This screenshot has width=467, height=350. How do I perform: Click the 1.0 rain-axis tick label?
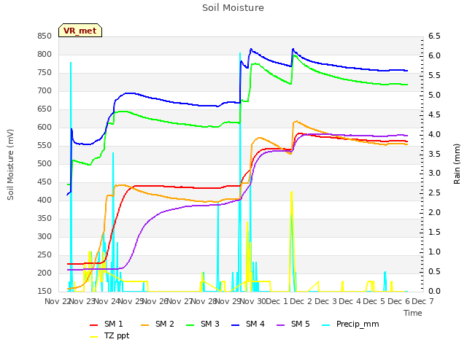point(434,252)
